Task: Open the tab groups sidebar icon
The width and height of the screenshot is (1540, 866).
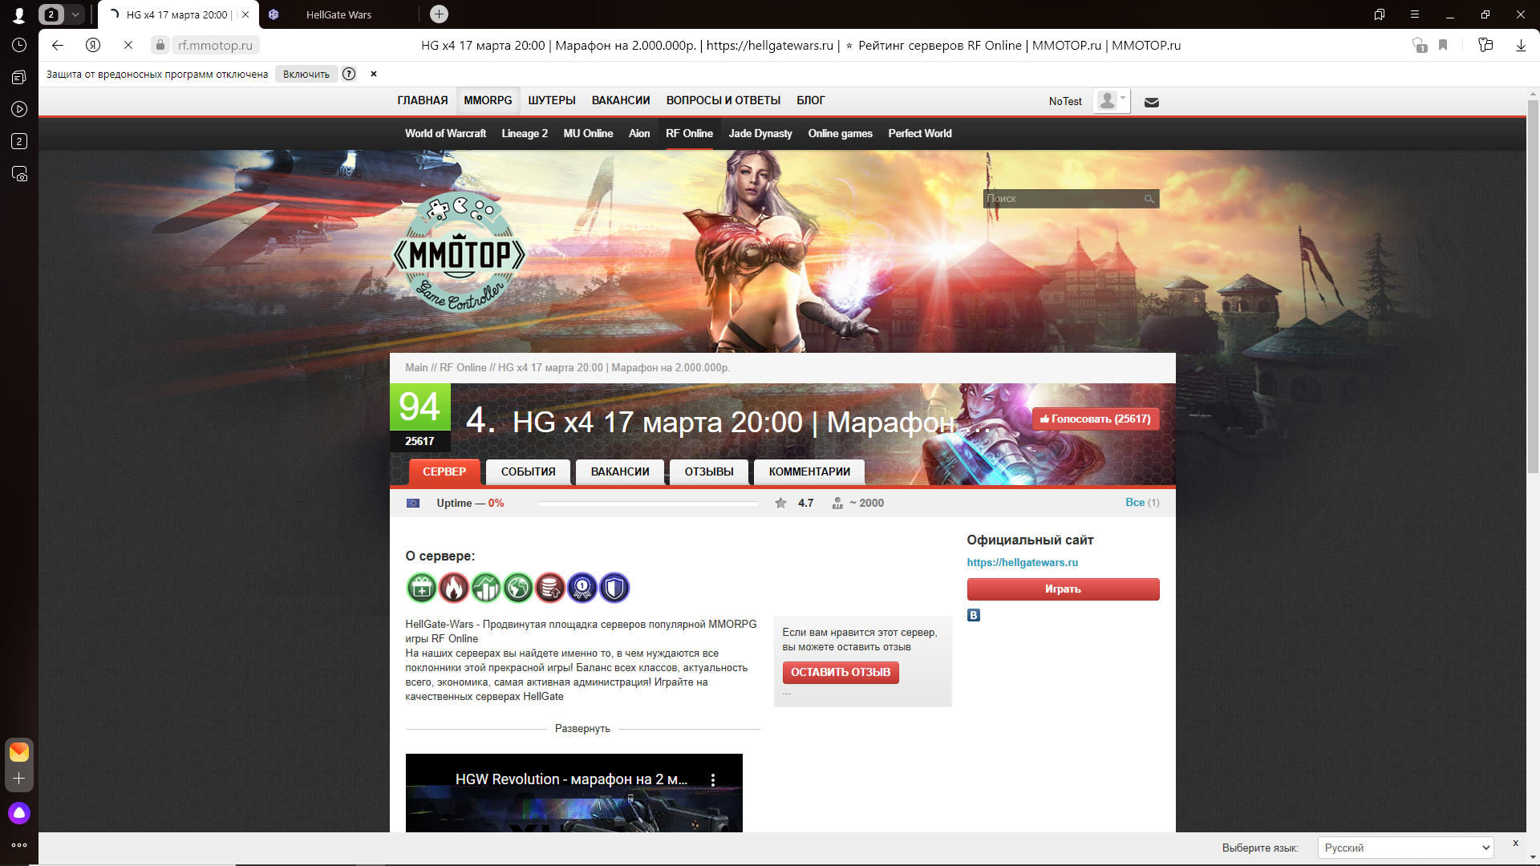Action: pyautogui.click(x=19, y=78)
